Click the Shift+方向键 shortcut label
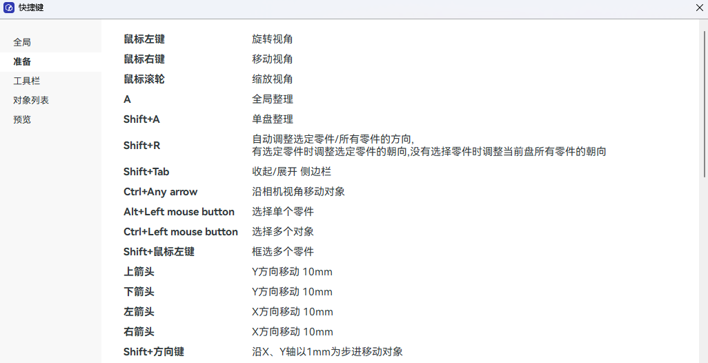This screenshot has width=708, height=363. tap(154, 352)
